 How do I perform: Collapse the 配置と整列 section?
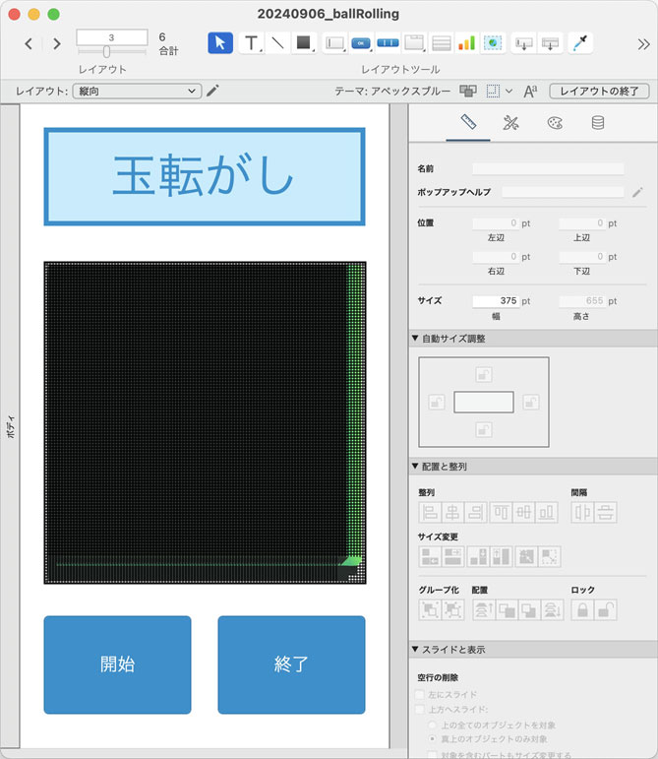(415, 467)
